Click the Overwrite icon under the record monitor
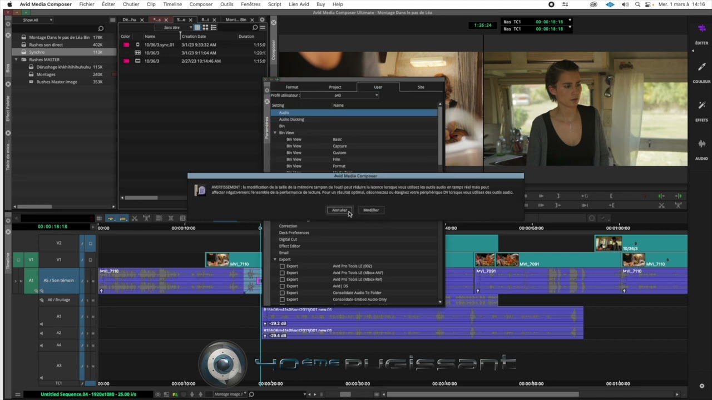 [679, 196]
